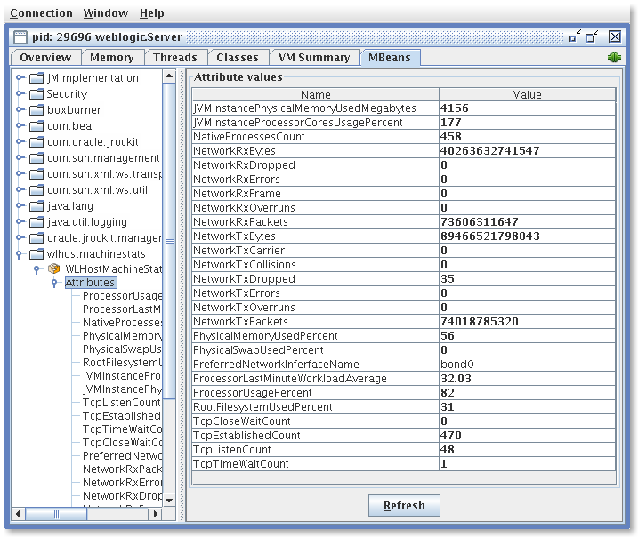The image size is (638, 537).
Task: Select the RootFilesystem attribute in tree
Action: point(123,362)
